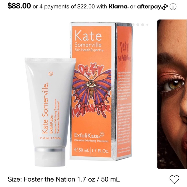Tap the payment info circle icon
This screenshot has height=187, width=187.
173,7
